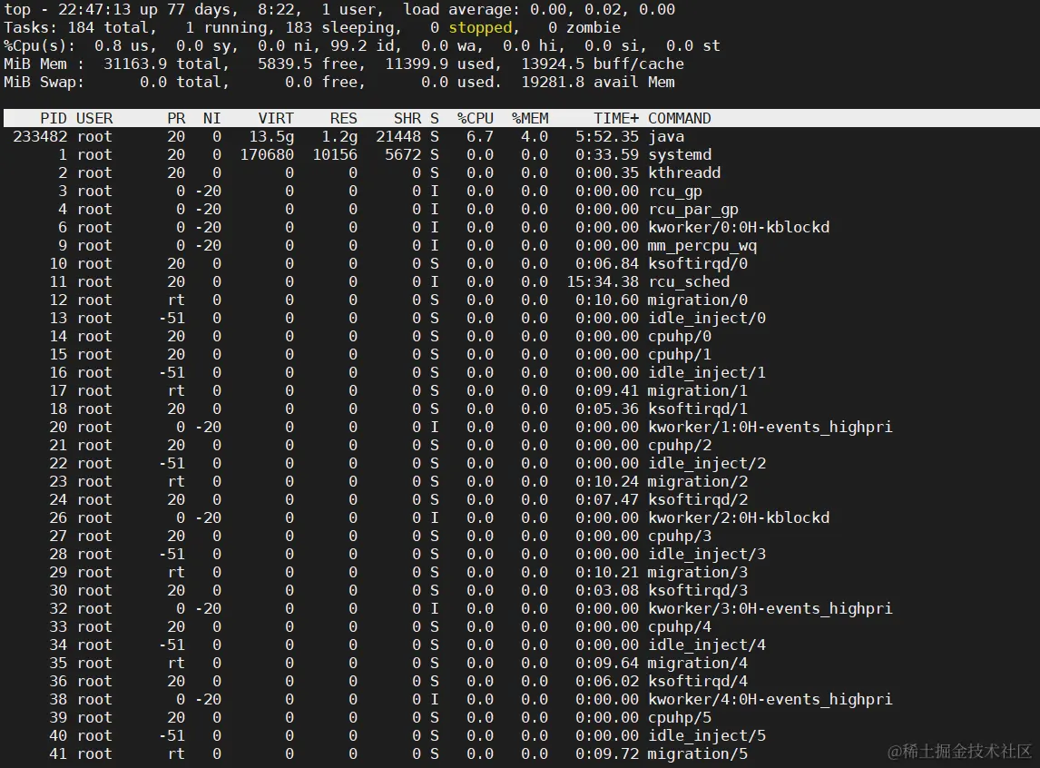The image size is (1040, 768).
Task: Click the COMMAND column header
Action: pos(679,118)
